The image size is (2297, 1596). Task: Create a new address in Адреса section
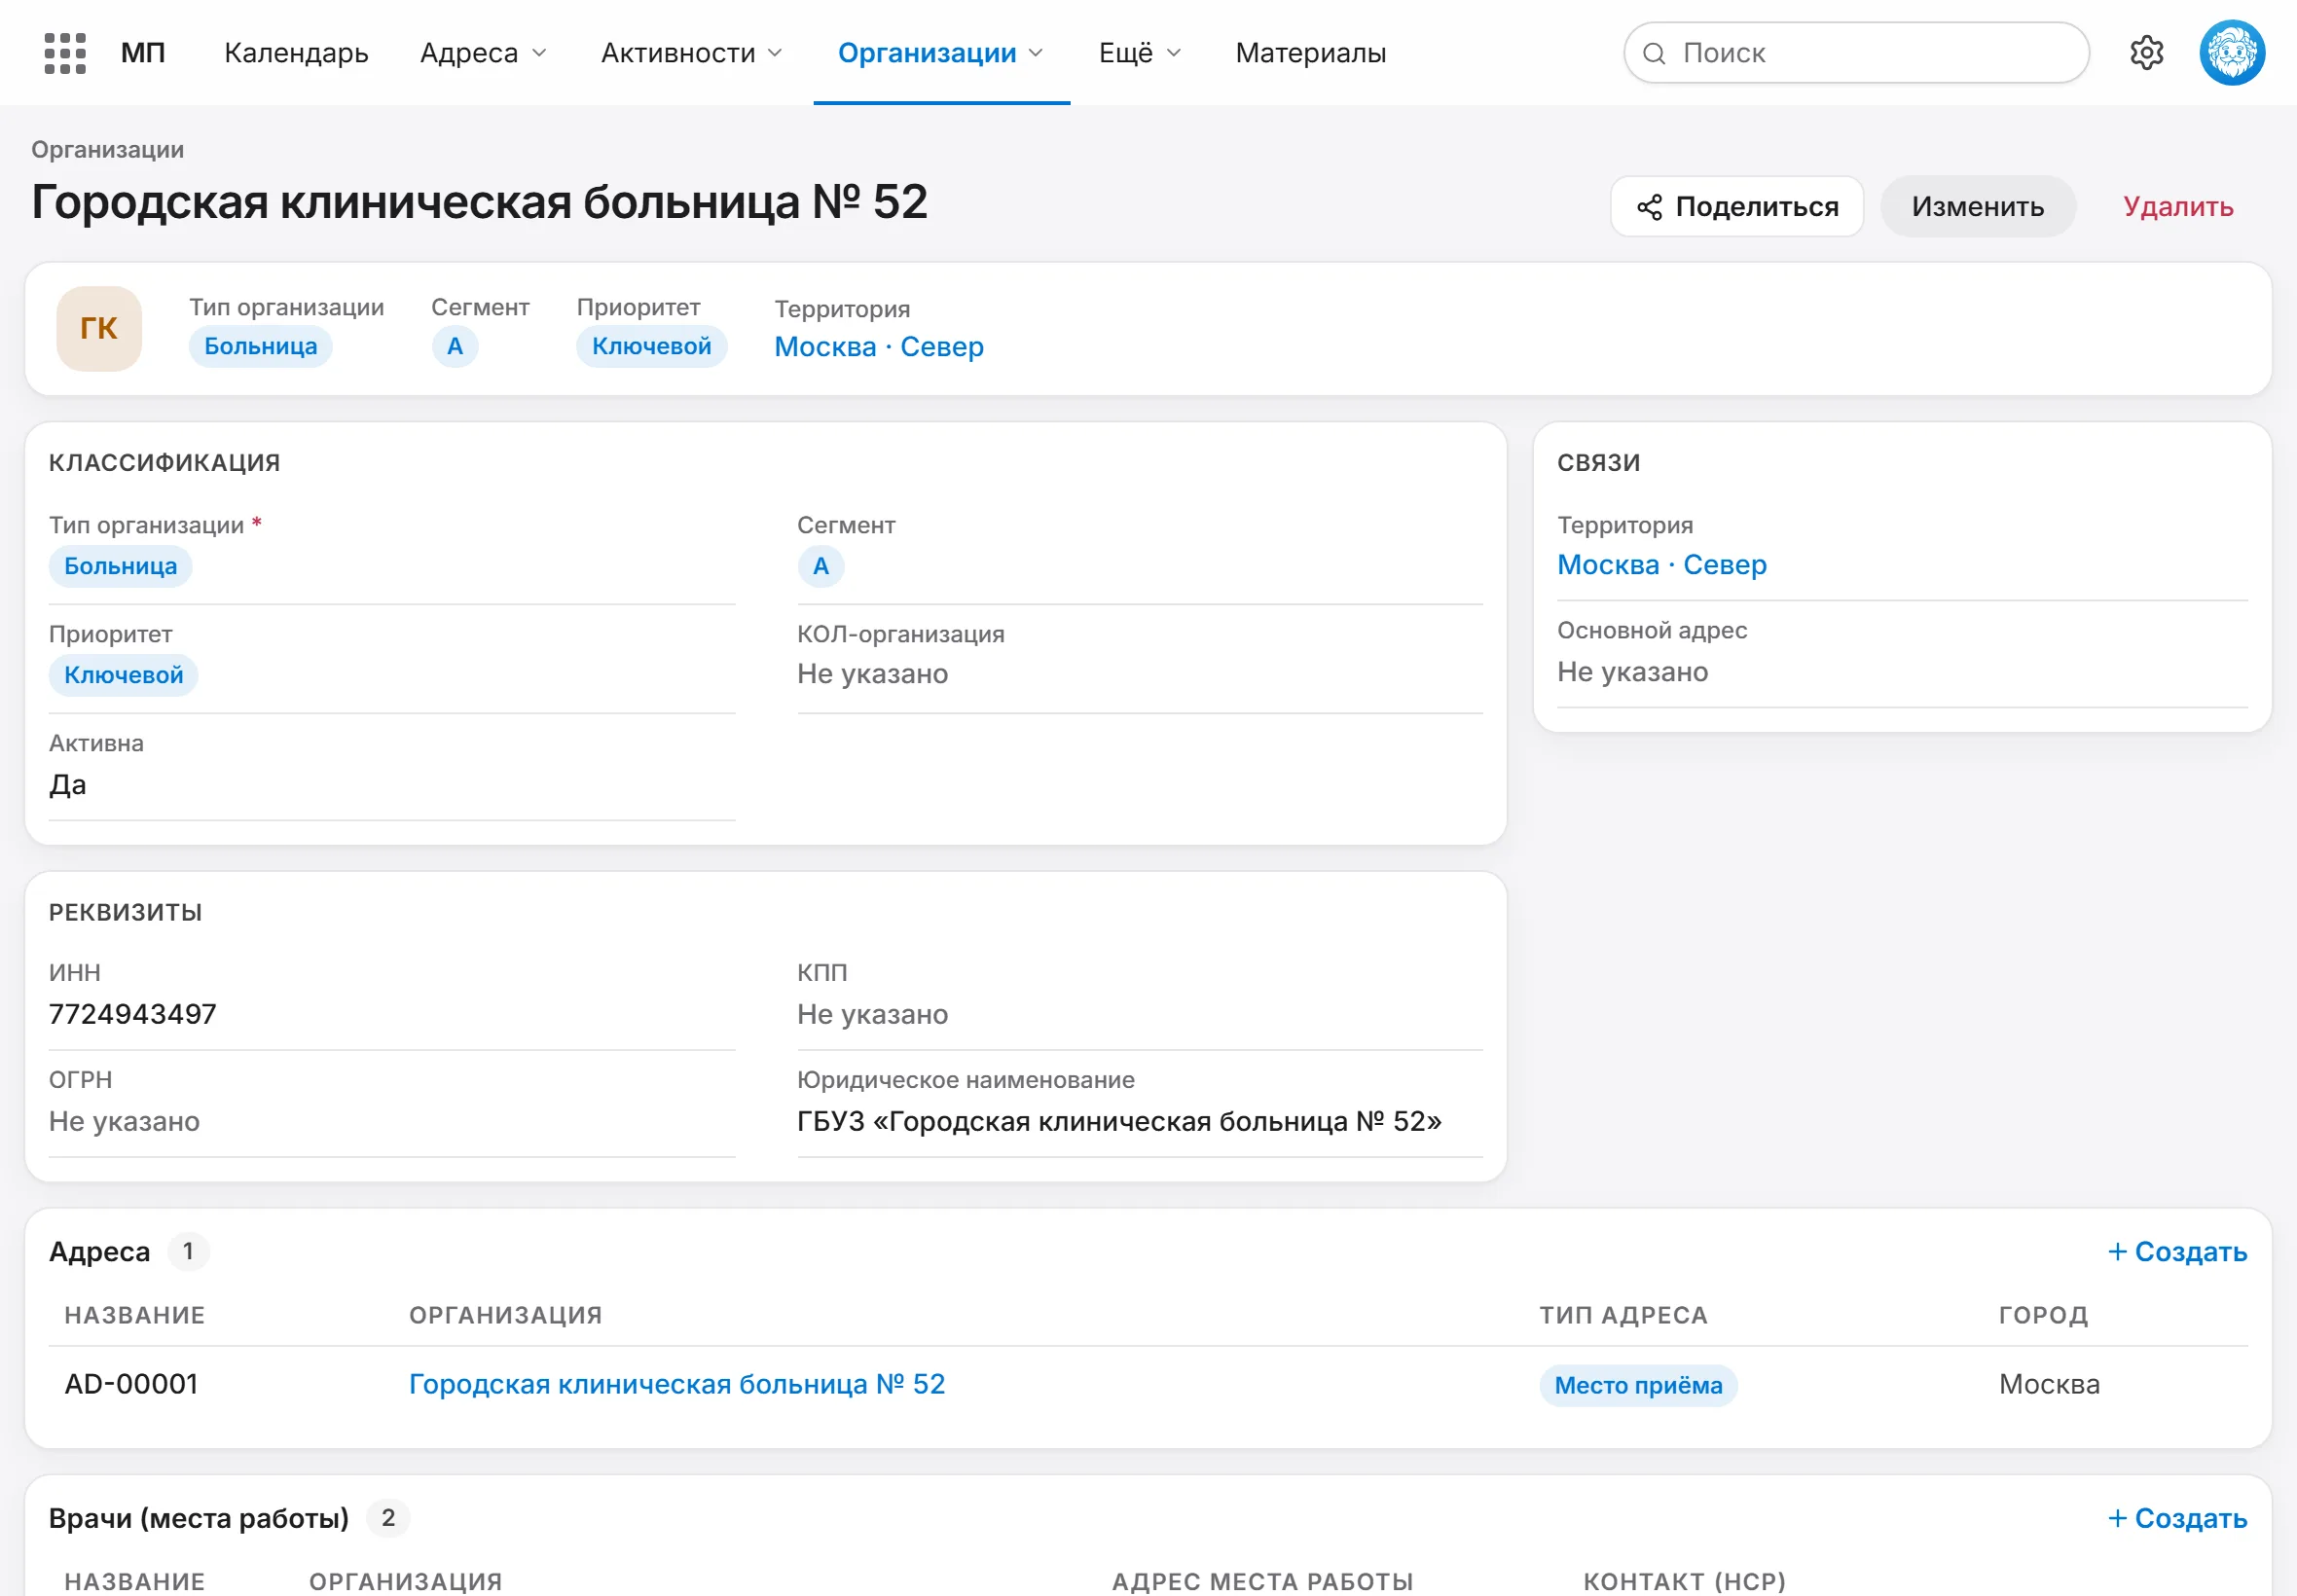pyautogui.click(x=2176, y=1252)
